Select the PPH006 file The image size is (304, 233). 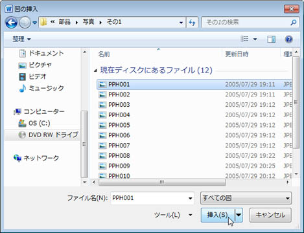(x=194, y=135)
